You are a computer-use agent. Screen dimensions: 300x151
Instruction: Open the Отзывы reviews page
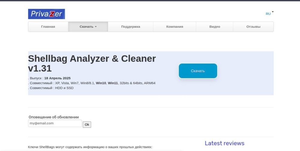tap(253, 27)
